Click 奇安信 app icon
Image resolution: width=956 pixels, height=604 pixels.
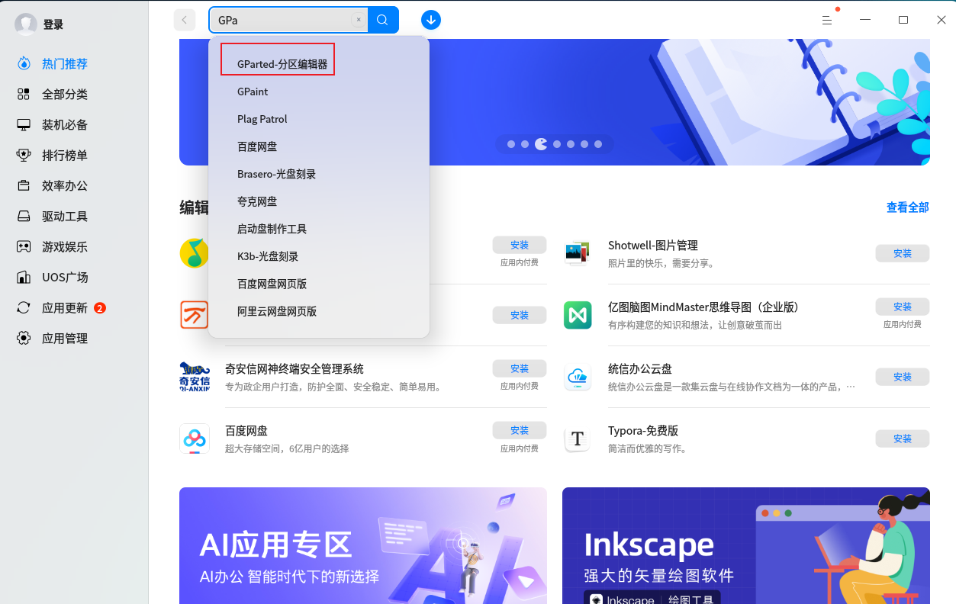click(195, 377)
